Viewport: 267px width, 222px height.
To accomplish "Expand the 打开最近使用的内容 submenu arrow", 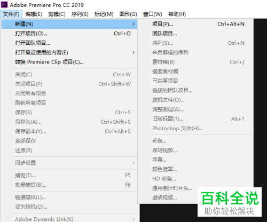I will (x=133, y=52).
